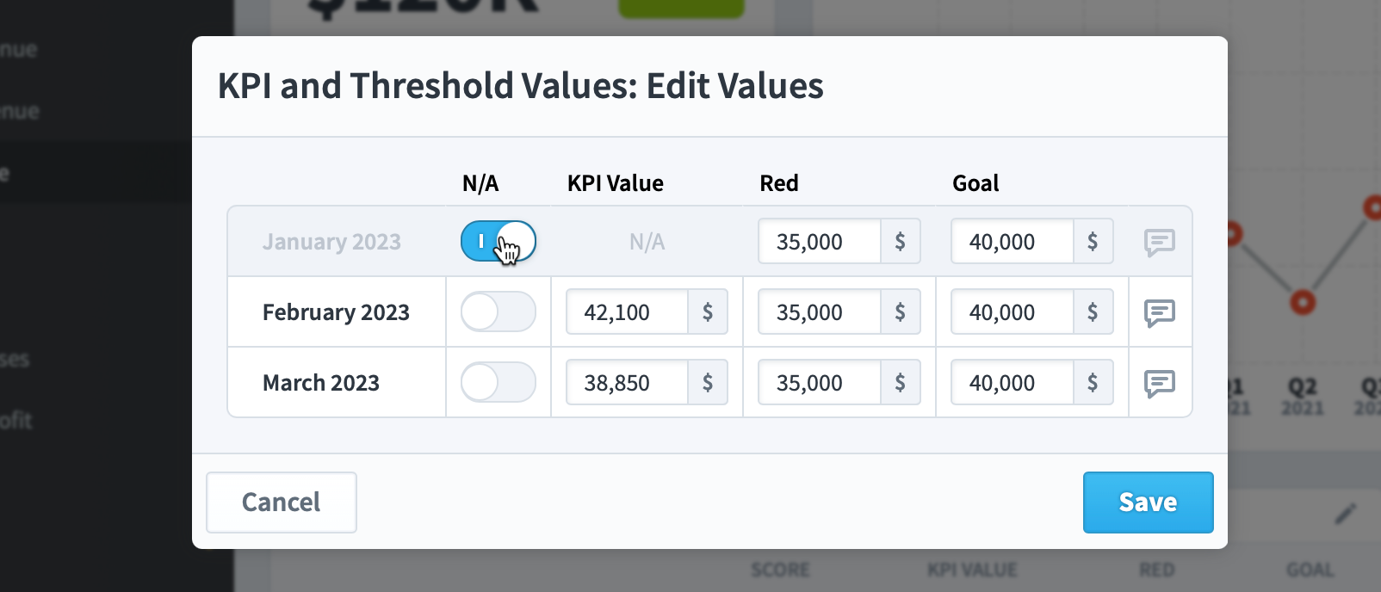Enable the February 2023 N/A toggle

[x=499, y=311]
